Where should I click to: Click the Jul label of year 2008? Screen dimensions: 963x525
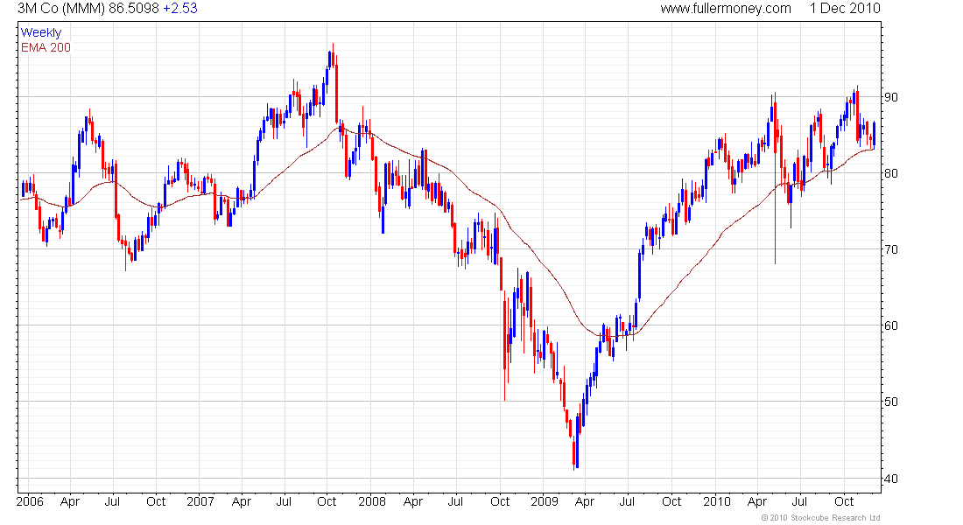pyautogui.click(x=455, y=501)
